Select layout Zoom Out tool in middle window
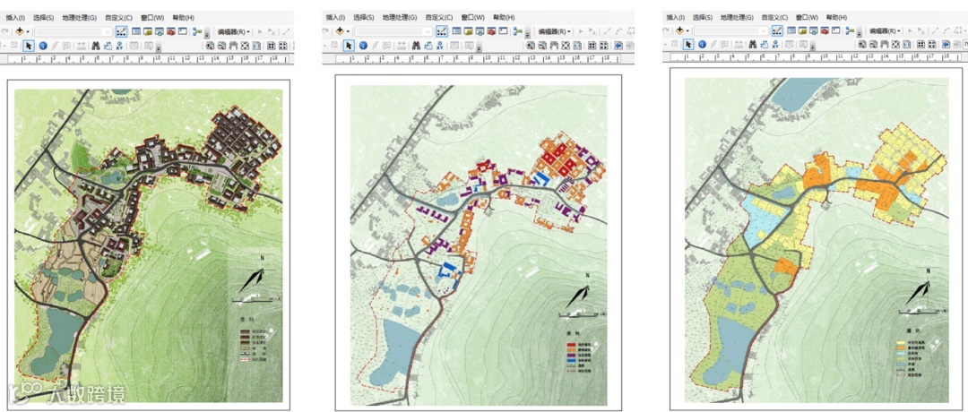The width and height of the screenshot is (968, 412). (x=542, y=46)
